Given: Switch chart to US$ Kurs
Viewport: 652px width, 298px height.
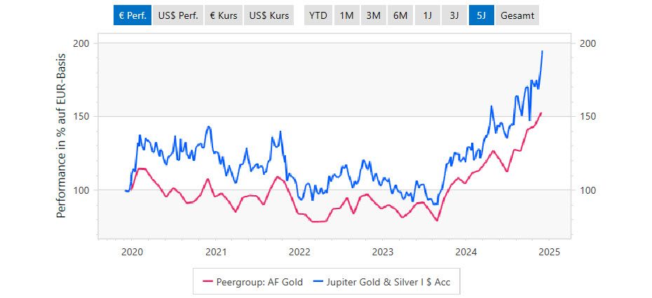Looking at the screenshot, I should click(269, 16).
